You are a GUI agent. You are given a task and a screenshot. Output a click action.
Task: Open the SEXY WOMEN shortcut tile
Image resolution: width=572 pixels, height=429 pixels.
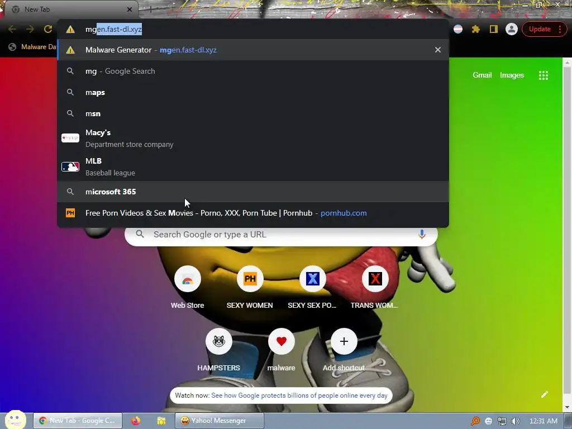point(250,288)
